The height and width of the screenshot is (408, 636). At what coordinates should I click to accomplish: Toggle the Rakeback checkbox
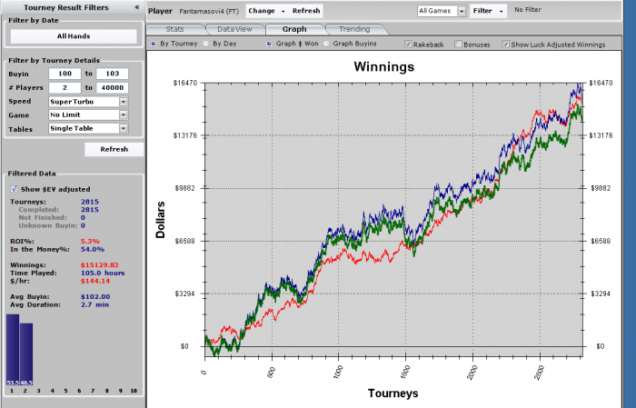pos(408,45)
